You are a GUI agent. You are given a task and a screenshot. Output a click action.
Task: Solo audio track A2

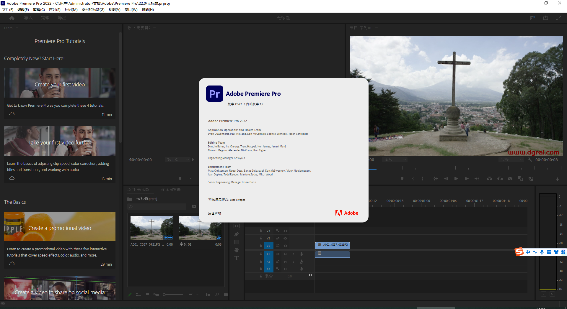[x=293, y=262]
